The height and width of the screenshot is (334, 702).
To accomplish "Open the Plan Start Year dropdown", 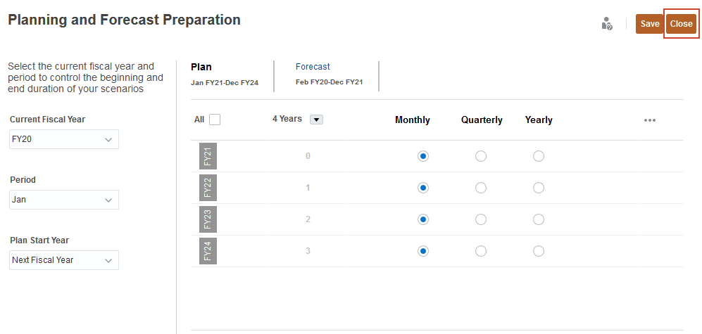I will tap(64, 260).
